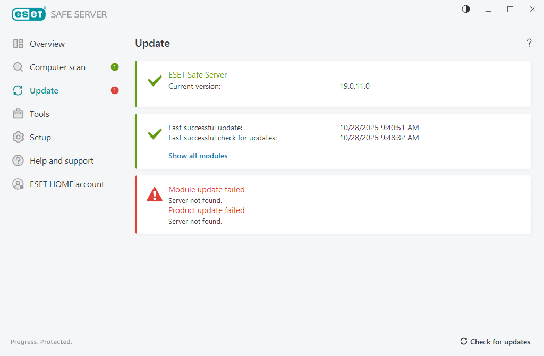Screen dimensions: 544x356
Task: Click the Help and support question icon
Action: click(x=17, y=160)
